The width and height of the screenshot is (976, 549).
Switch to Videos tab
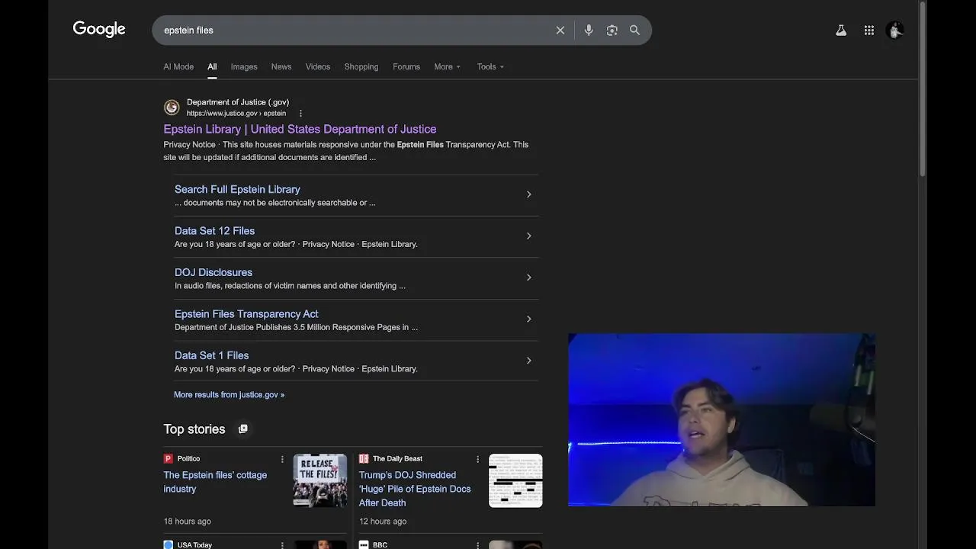pyautogui.click(x=318, y=67)
